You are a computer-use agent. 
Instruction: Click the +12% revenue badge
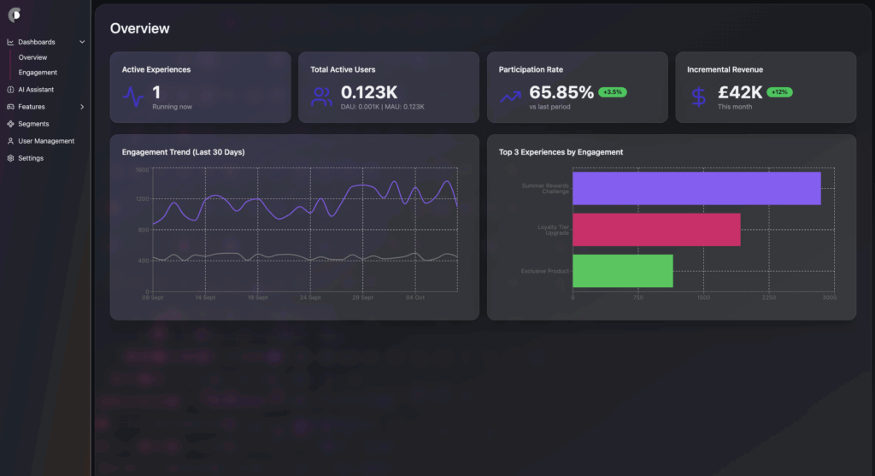pyautogui.click(x=778, y=91)
